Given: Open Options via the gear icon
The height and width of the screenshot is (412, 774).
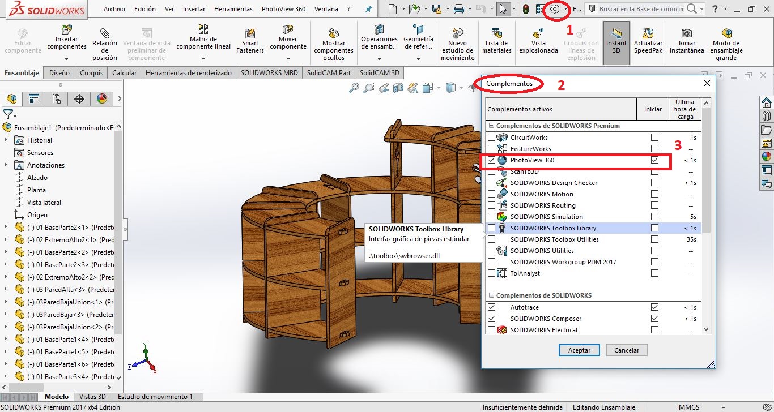Looking at the screenshot, I should pyautogui.click(x=555, y=9).
